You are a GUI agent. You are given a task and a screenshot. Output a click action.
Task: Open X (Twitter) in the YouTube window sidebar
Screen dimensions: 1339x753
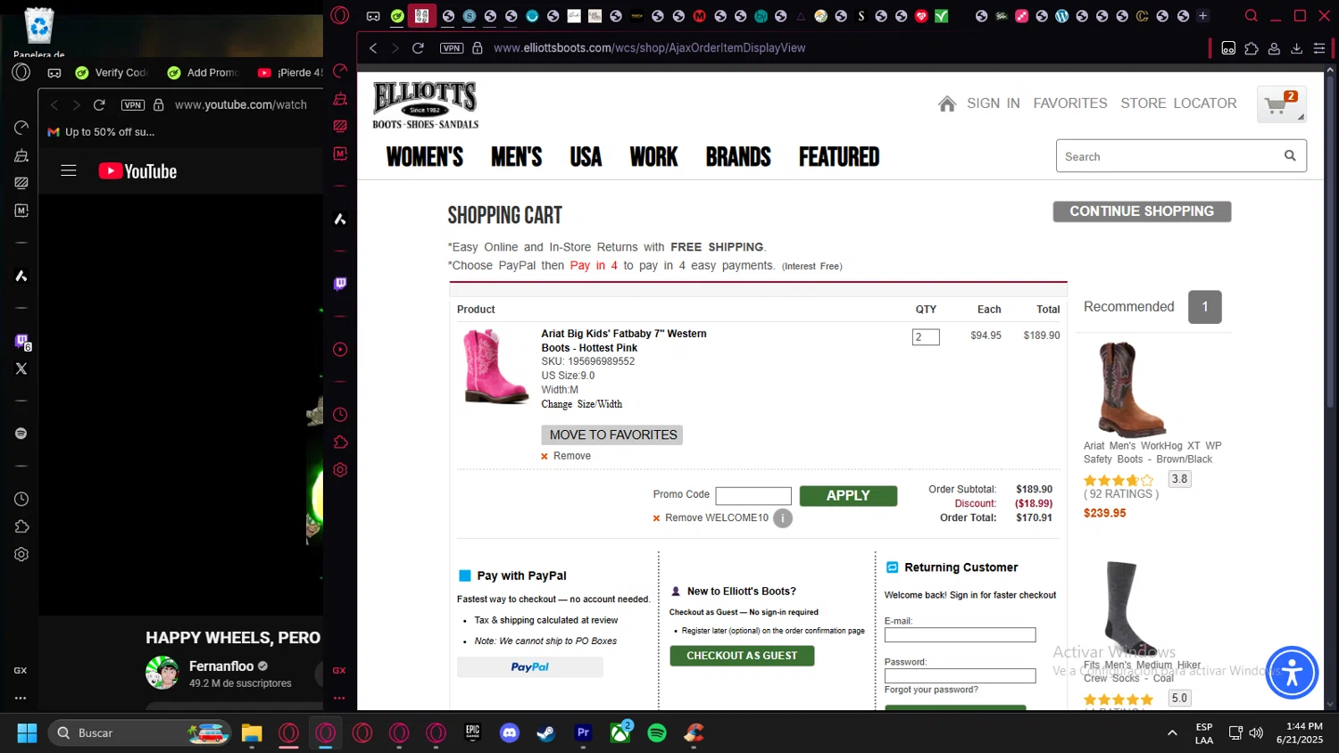pos(21,368)
